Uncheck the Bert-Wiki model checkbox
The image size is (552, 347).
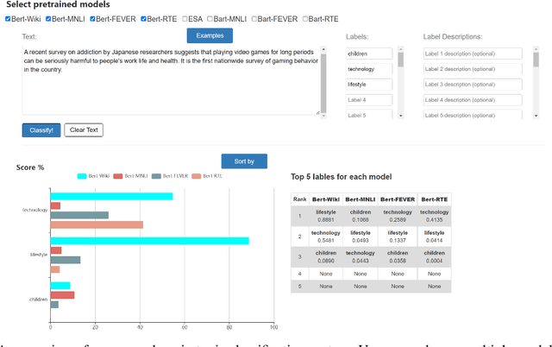point(9,18)
